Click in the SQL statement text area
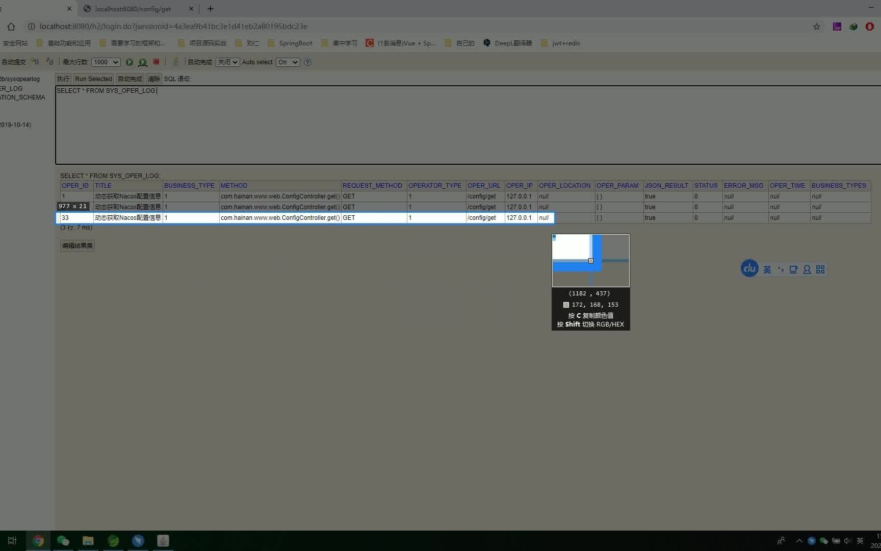This screenshot has height=551, width=881. pos(468,125)
